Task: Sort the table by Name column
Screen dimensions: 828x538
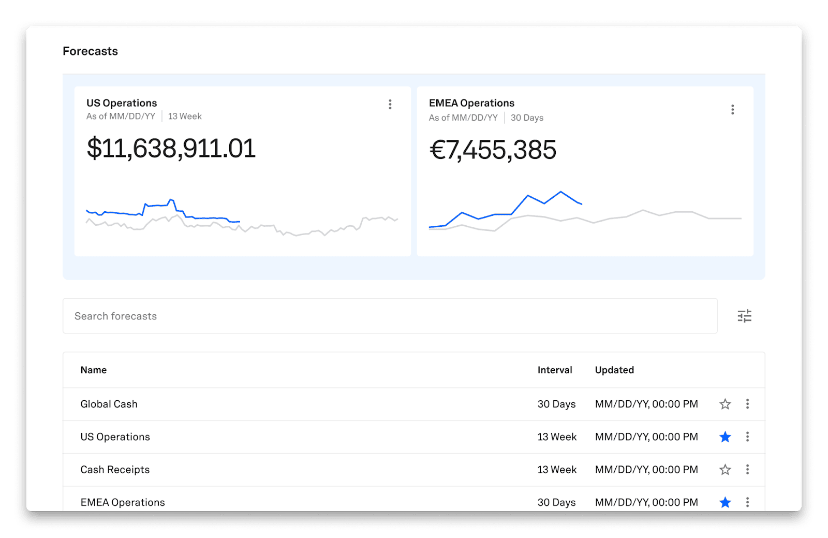Action: coord(94,370)
